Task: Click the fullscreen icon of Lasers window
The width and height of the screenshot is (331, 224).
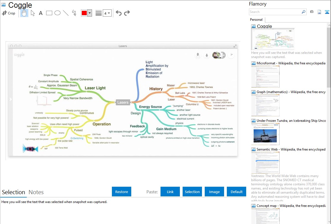Action: click(235, 46)
